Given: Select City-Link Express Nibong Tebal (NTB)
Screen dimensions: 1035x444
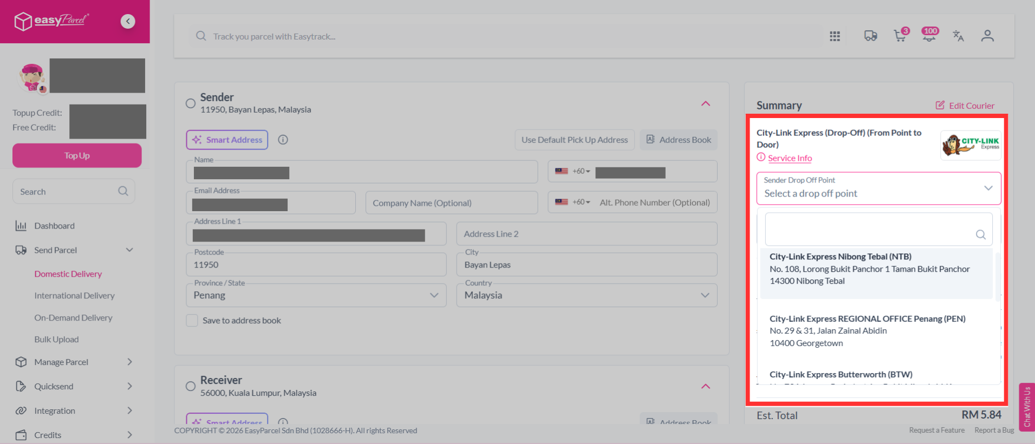Looking at the screenshot, I should (x=876, y=273).
